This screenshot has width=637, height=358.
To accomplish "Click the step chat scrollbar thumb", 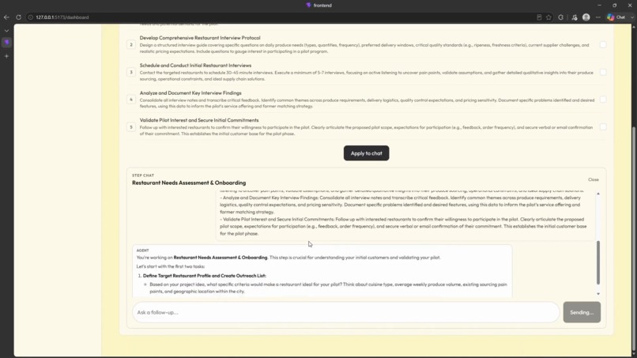I will (598, 262).
